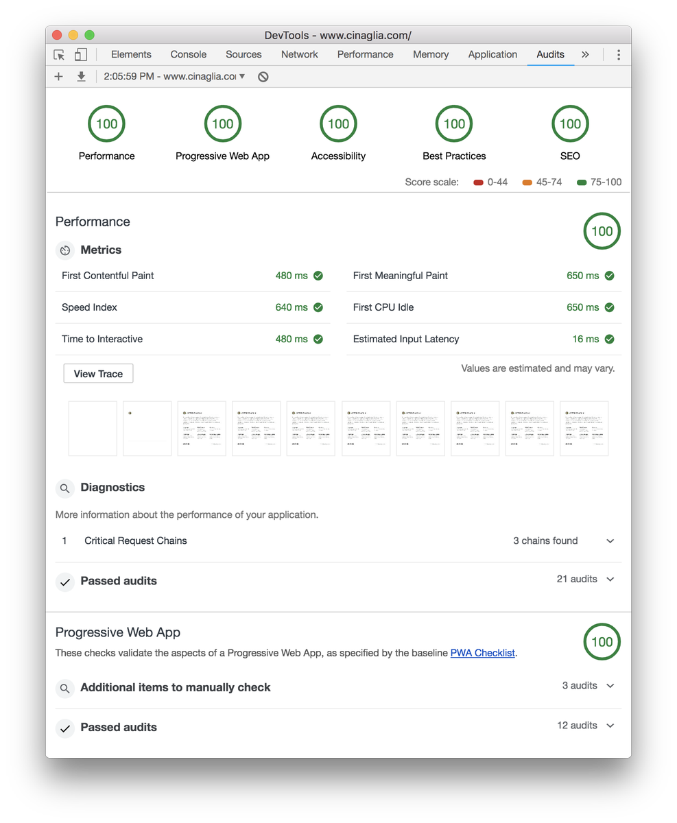Open the Memory tab
677x823 pixels.
pos(431,55)
